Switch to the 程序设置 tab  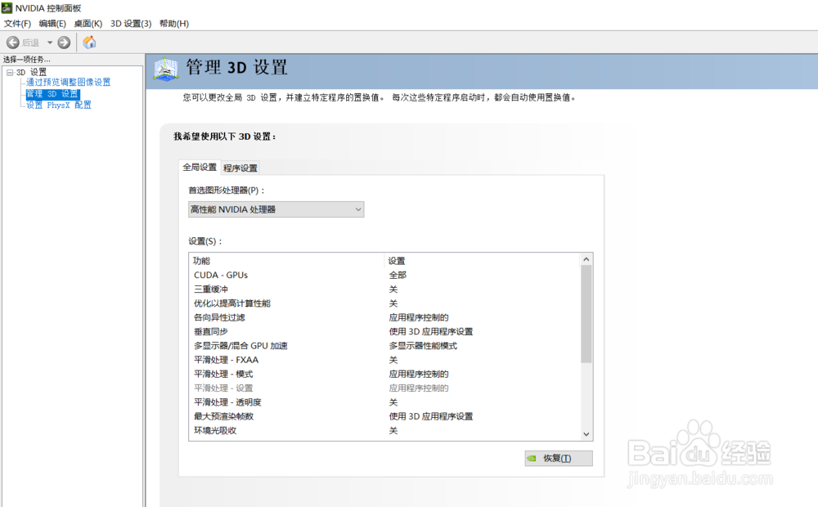point(239,167)
